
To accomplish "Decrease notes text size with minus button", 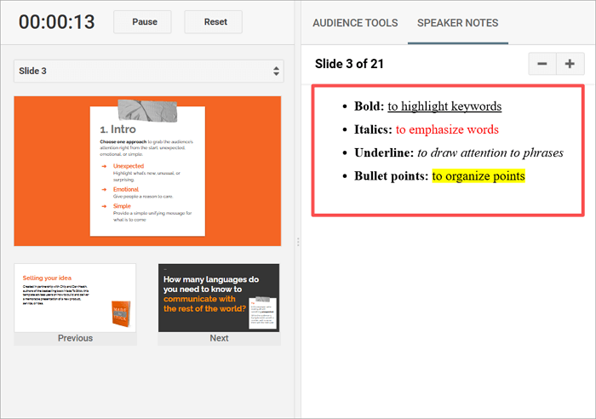I will 542,64.
